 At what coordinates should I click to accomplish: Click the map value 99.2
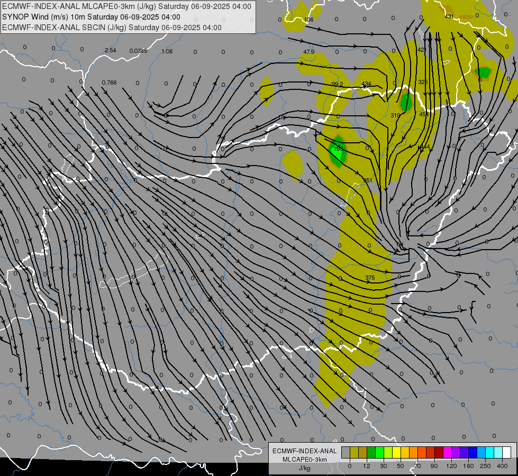pos(337,84)
